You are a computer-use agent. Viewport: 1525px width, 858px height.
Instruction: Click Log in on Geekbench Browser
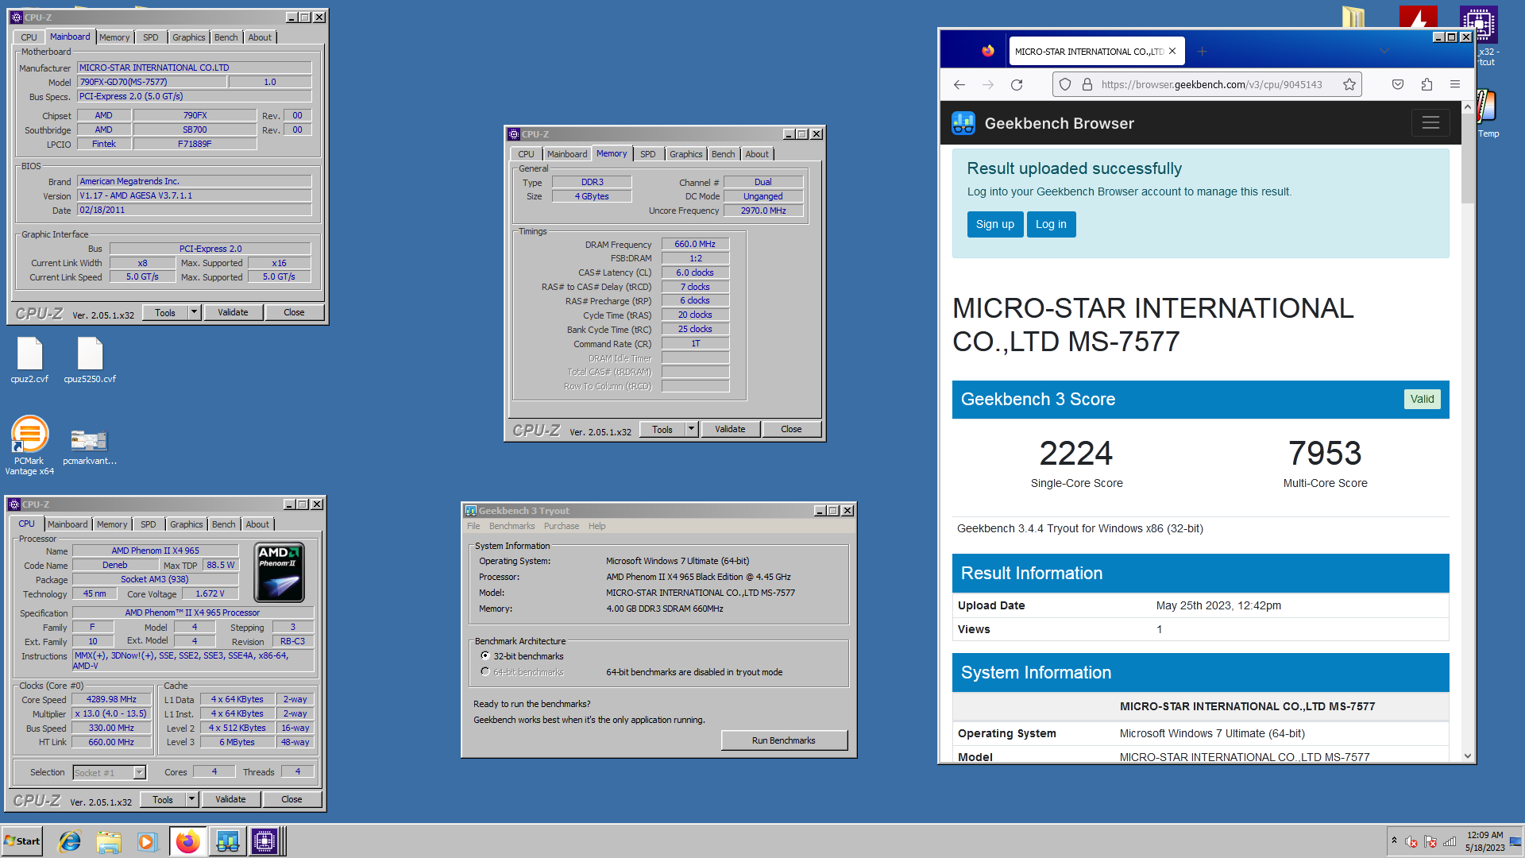[x=1051, y=224]
